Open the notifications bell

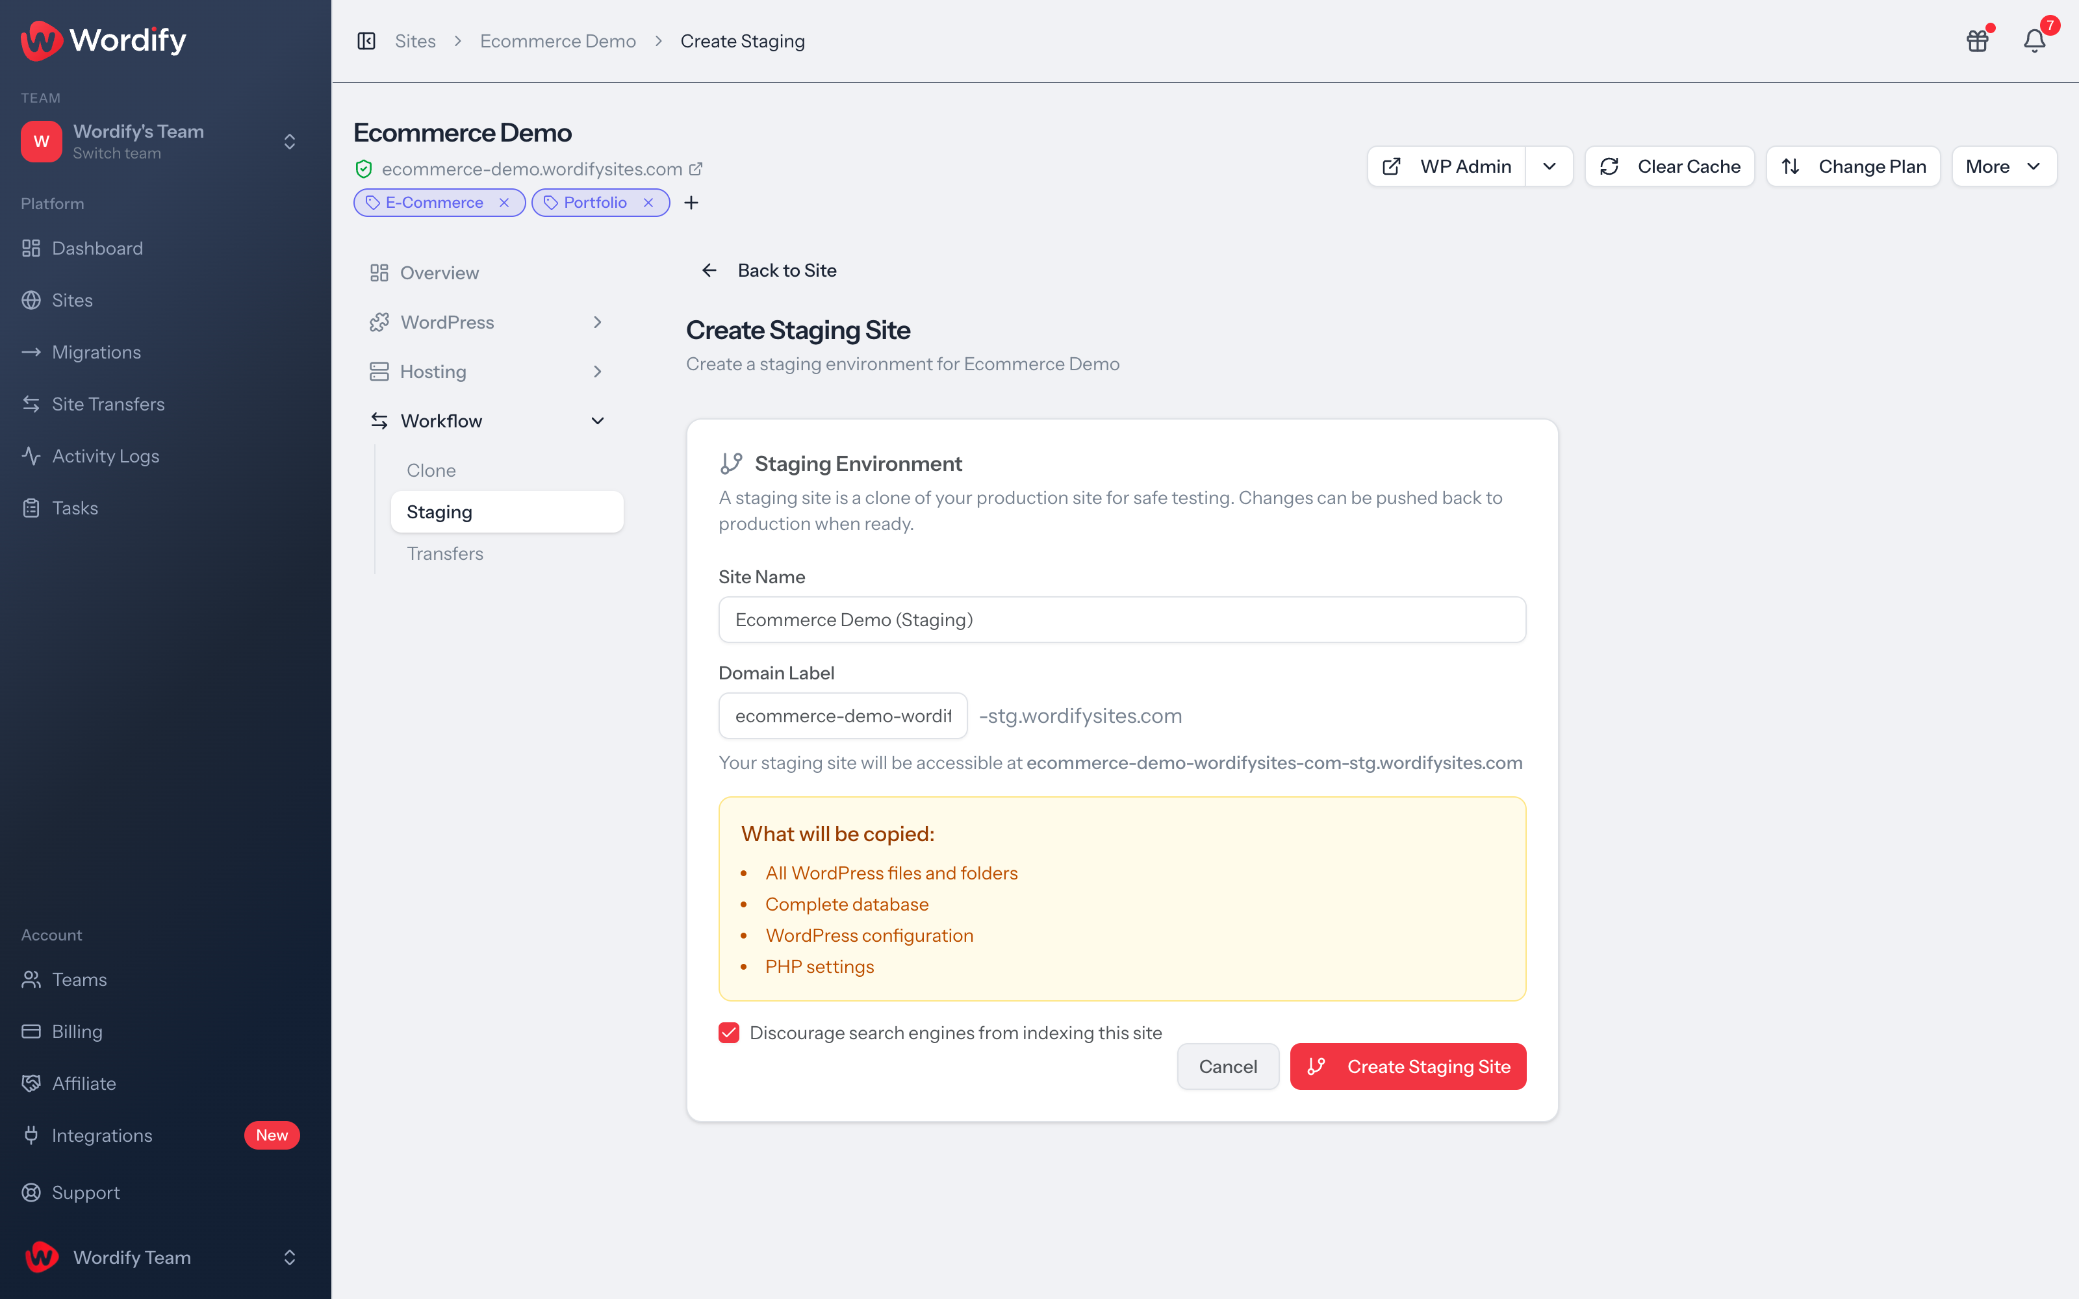(x=2034, y=40)
